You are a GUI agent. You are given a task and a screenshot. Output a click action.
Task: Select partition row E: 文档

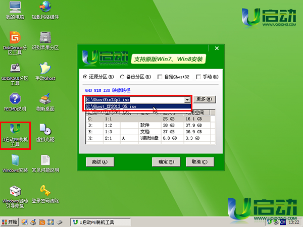point(148,132)
